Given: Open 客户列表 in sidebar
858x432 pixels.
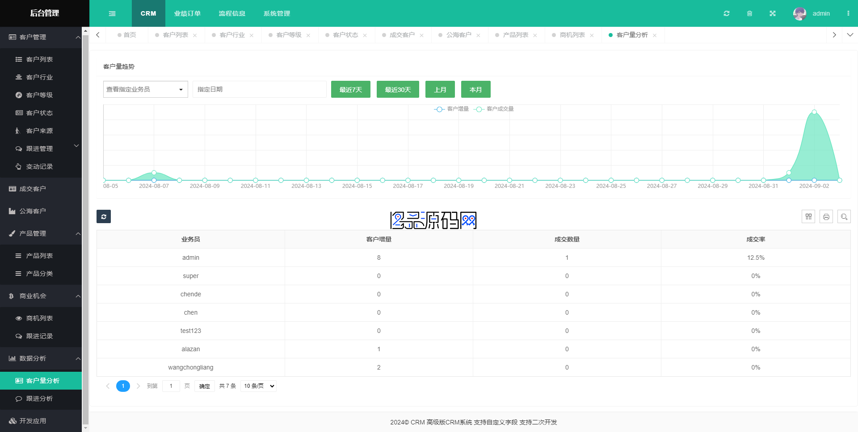Looking at the screenshot, I should pos(41,59).
